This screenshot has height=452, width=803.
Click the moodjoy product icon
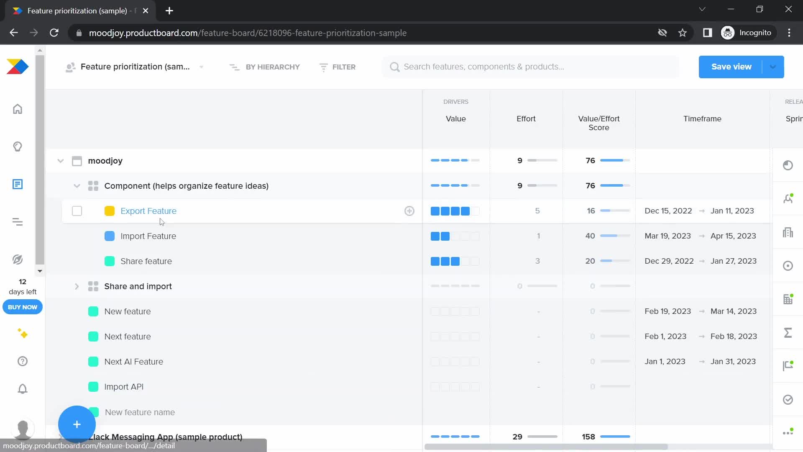tap(77, 161)
